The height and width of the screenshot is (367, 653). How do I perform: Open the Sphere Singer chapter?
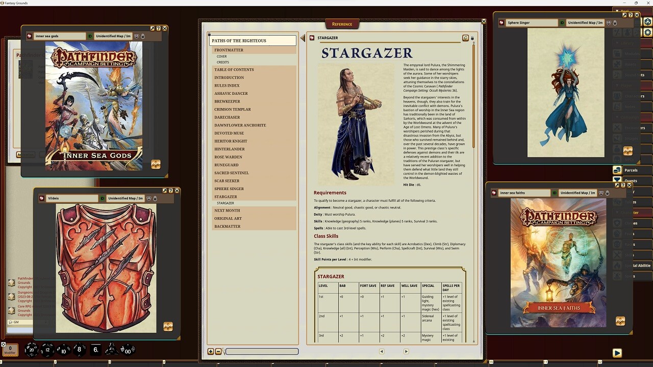[229, 189]
